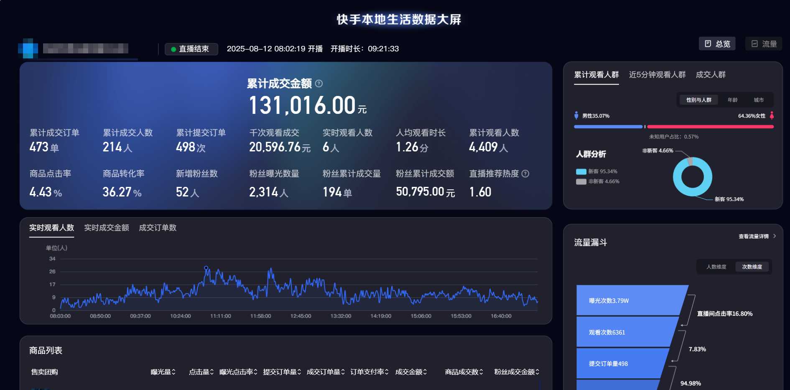
Task: Sort the table by 粉丝成交金额
Action: tap(517, 372)
